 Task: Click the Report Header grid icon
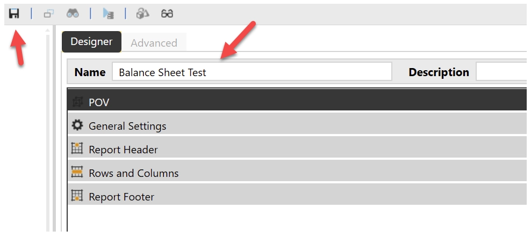click(x=77, y=149)
